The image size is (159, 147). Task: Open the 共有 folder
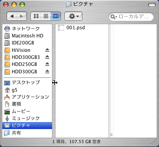click(x=27, y=133)
